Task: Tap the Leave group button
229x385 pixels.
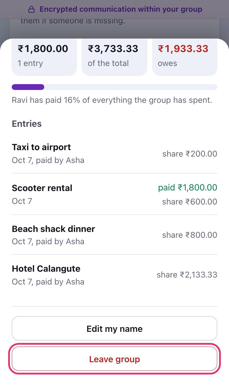Action: coord(115,359)
